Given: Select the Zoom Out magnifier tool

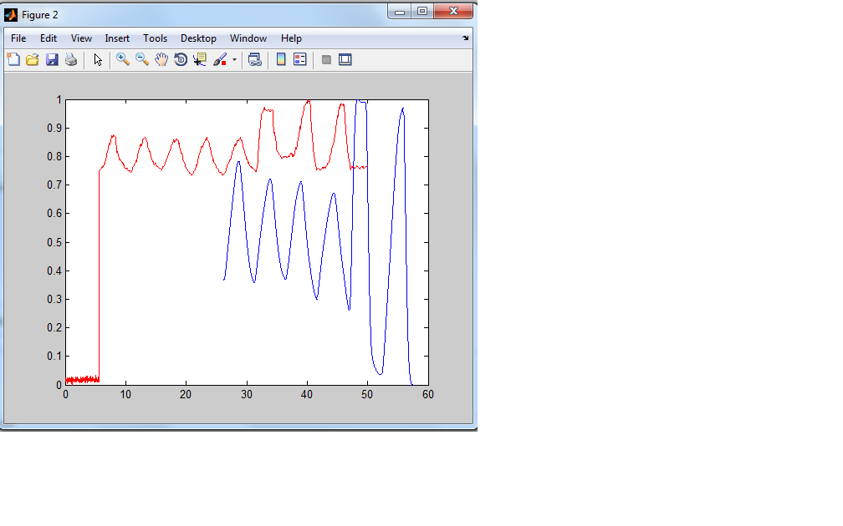Looking at the screenshot, I should click(142, 59).
